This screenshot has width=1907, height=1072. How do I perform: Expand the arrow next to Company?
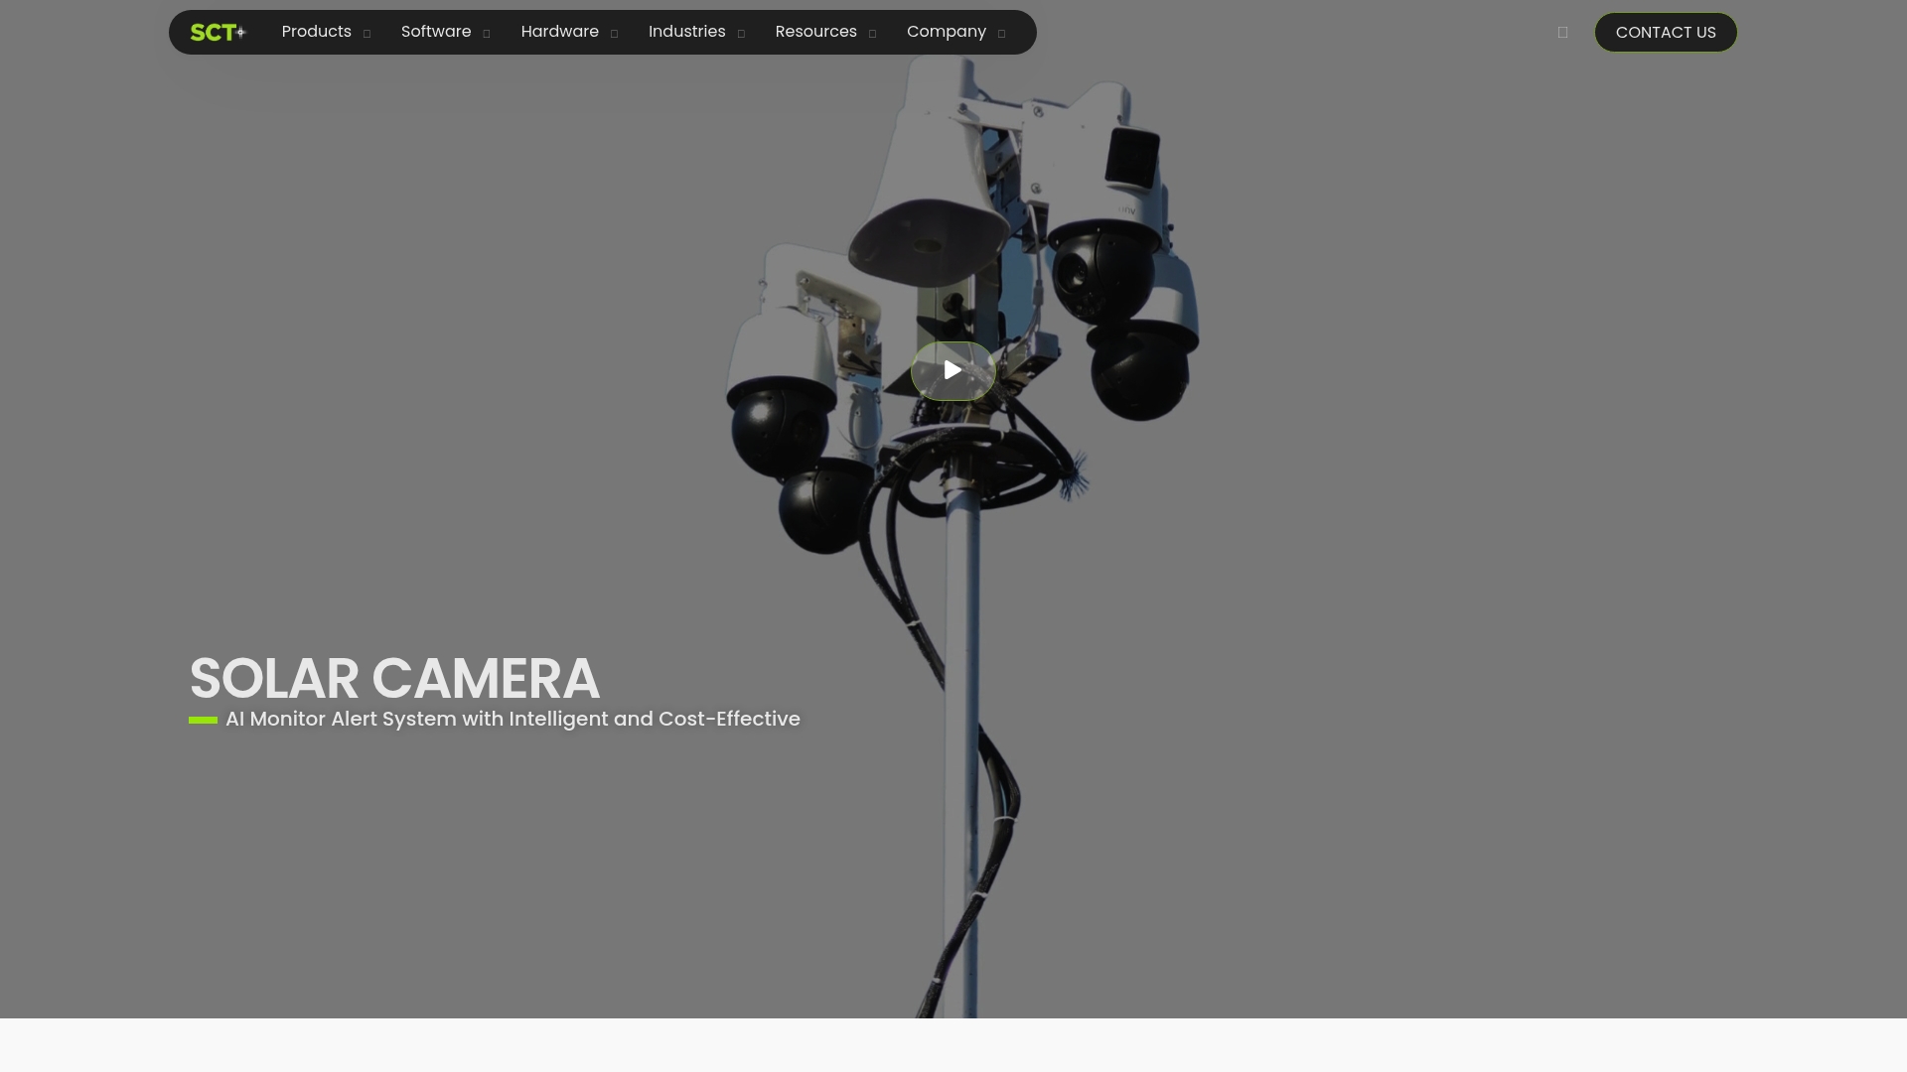pyautogui.click(x=1001, y=34)
